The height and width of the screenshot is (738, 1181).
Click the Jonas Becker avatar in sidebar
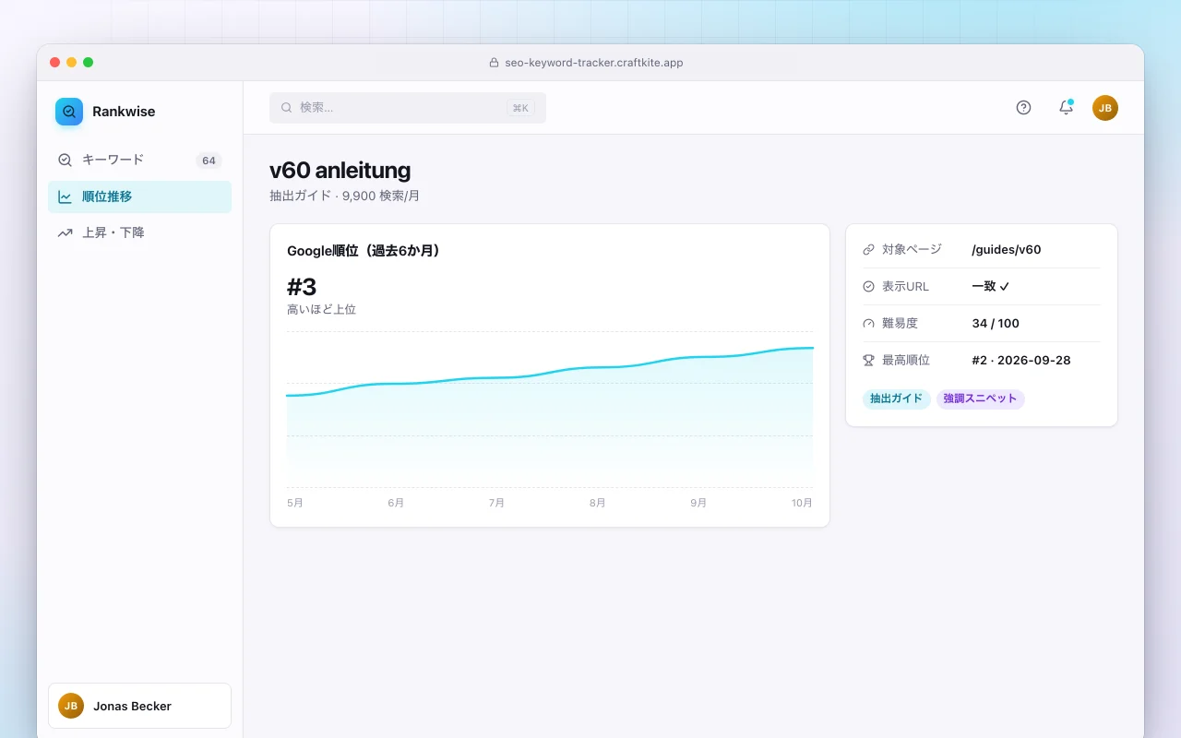point(71,706)
